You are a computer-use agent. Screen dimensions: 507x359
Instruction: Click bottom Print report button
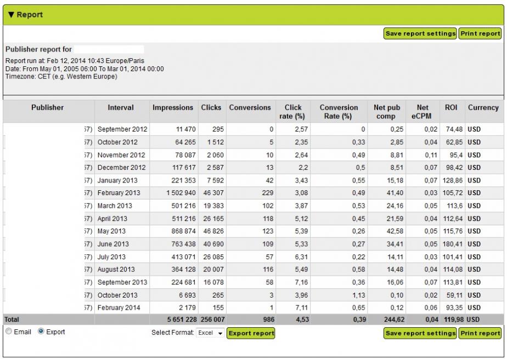[x=480, y=333]
